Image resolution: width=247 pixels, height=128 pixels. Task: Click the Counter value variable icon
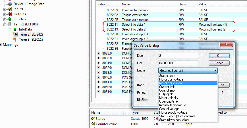click(x=93, y=124)
